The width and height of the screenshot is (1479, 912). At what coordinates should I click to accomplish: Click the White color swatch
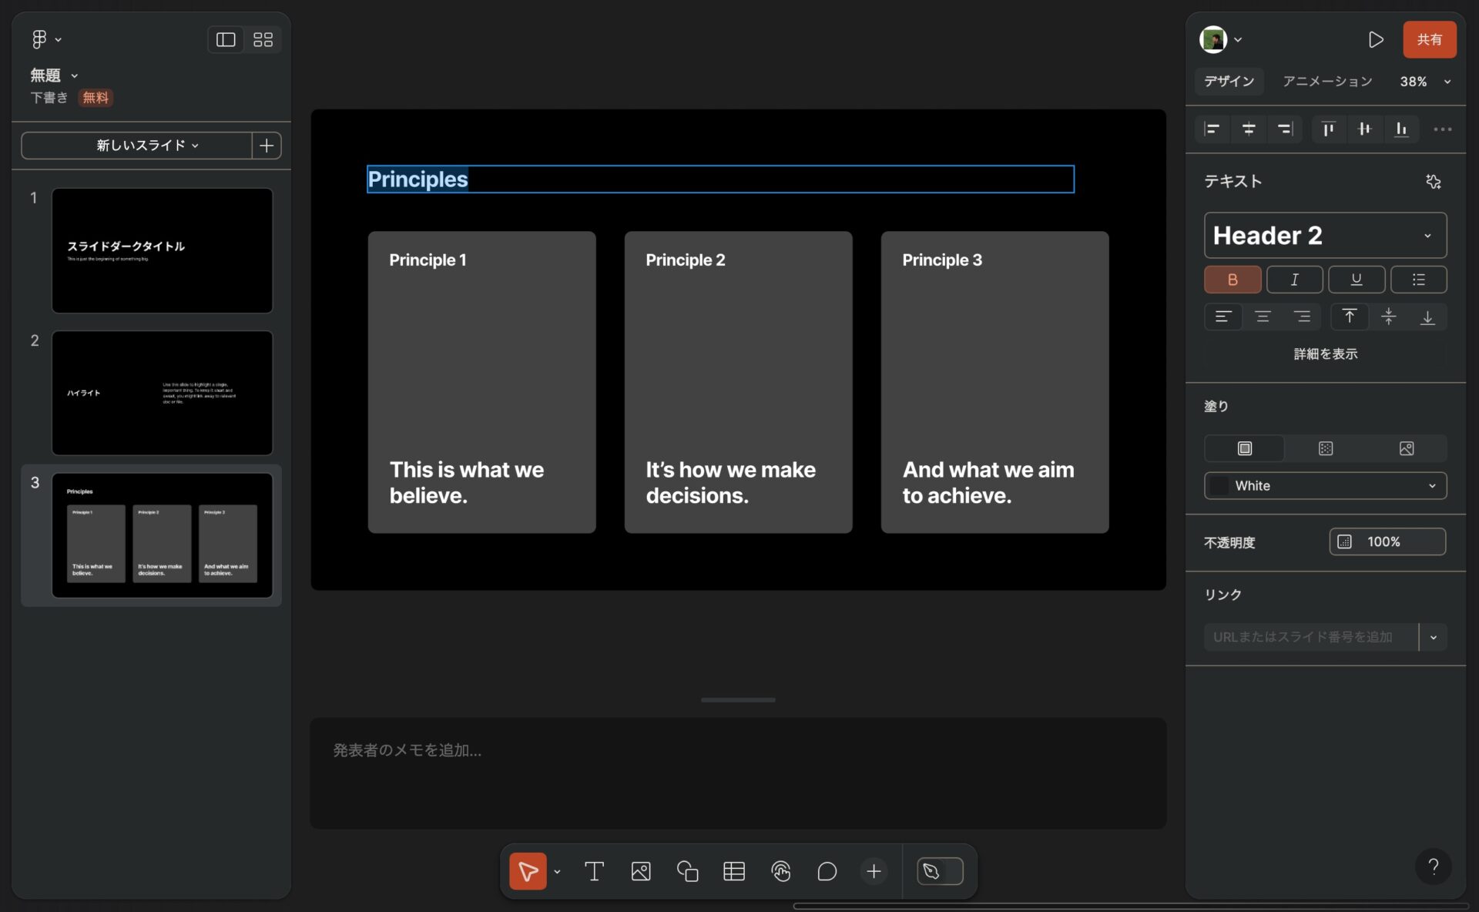click(1221, 484)
